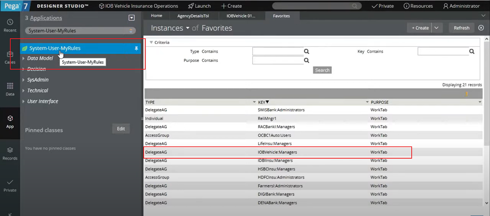Close the Favorites instances view
The width and height of the screenshot is (490, 216).
click(481, 28)
